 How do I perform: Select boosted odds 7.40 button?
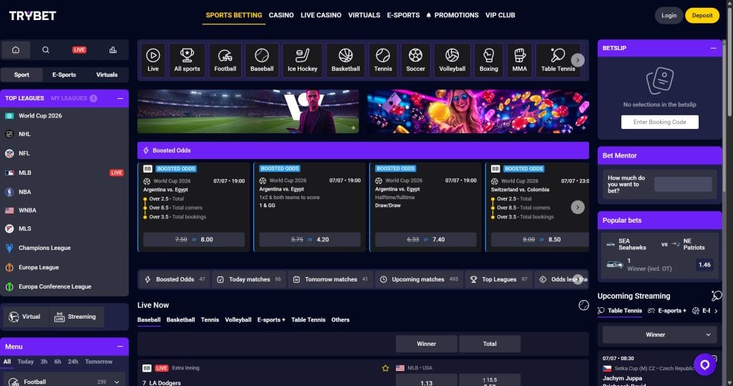(x=425, y=240)
